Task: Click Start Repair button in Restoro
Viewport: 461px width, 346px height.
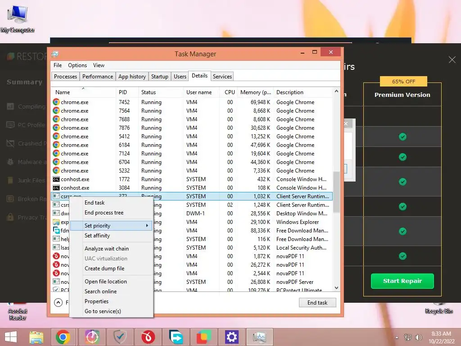Action: 402,281
